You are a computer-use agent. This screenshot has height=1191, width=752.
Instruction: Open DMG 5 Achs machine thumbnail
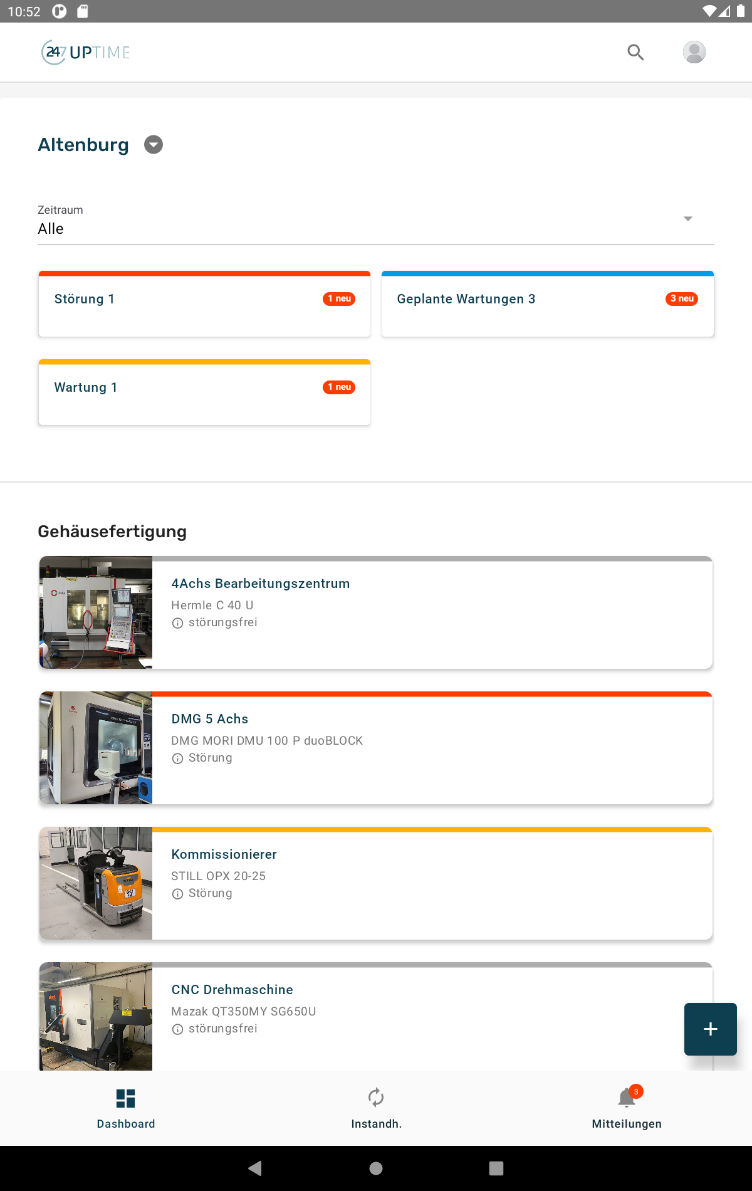click(x=96, y=748)
